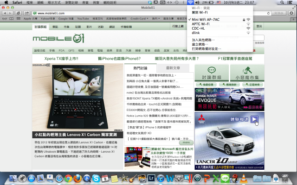This screenshot has height=185, width=297.
Task: Open Spotlight search magnifier icon
Action: click(282, 2)
